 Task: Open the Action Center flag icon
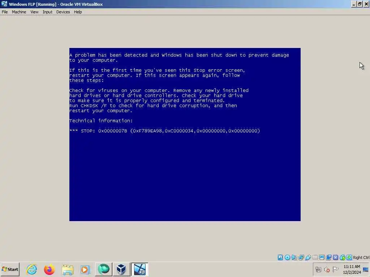click(335, 269)
